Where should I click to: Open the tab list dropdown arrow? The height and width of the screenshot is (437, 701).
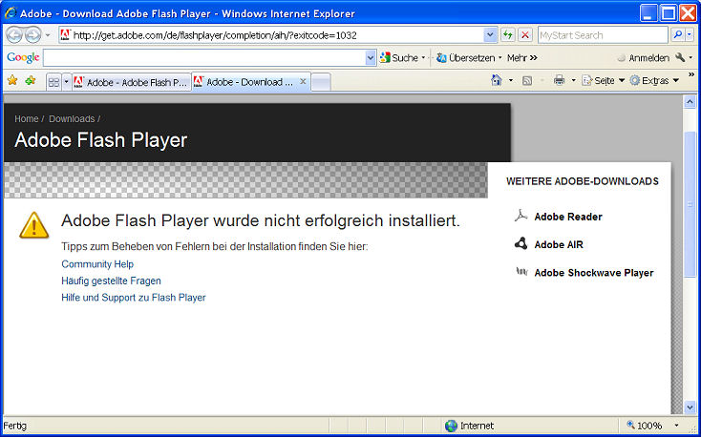tap(67, 82)
